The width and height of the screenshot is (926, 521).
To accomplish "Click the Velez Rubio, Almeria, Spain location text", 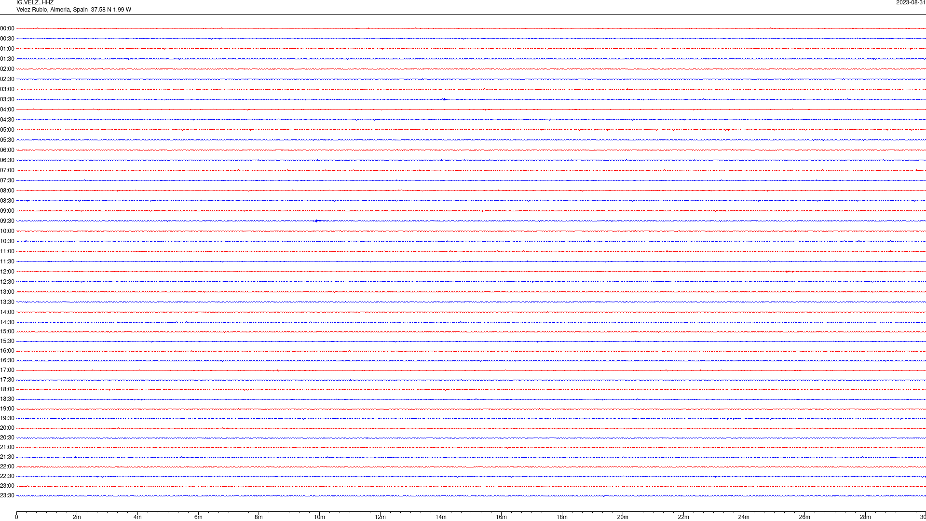I will 52,10.
